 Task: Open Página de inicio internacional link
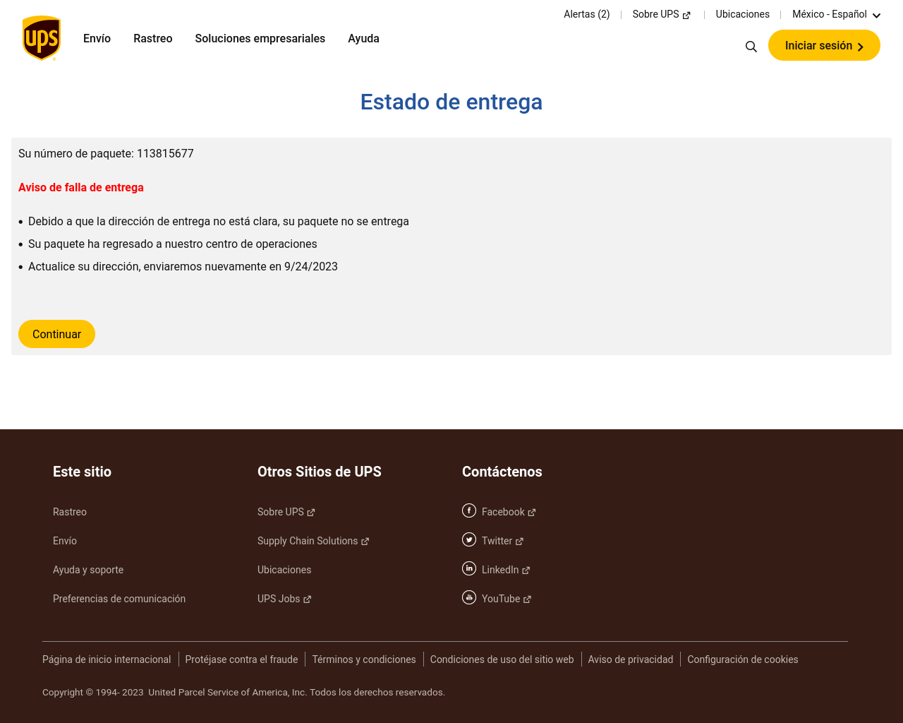coord(107,659)
